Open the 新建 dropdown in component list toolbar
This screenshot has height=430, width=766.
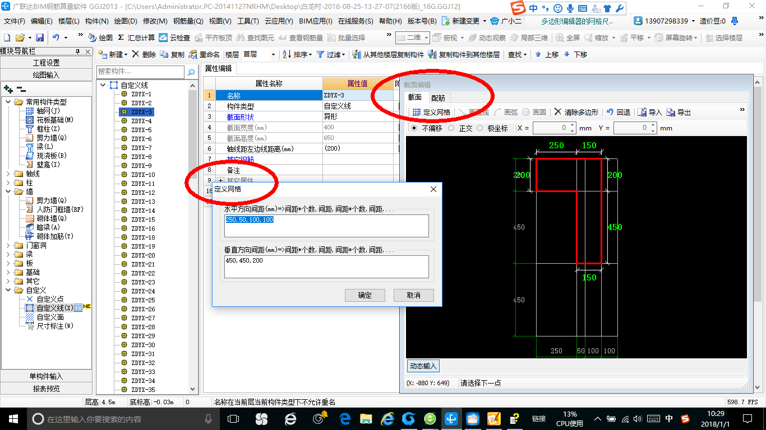(x=114, y=54)
